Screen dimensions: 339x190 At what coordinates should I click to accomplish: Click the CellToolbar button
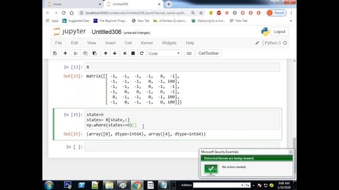(208, 53)
